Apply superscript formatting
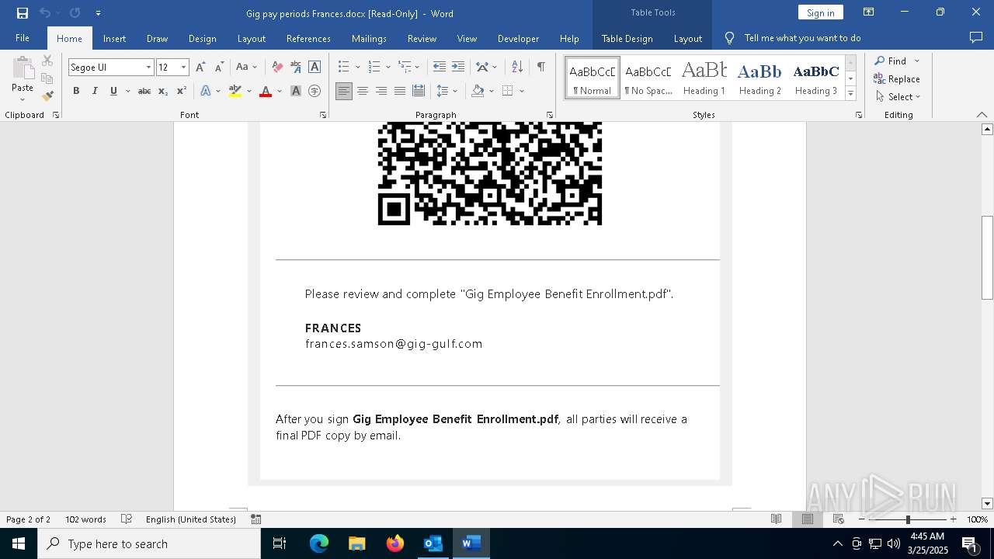Screen dimensions: 994x559 click(181, 91)
